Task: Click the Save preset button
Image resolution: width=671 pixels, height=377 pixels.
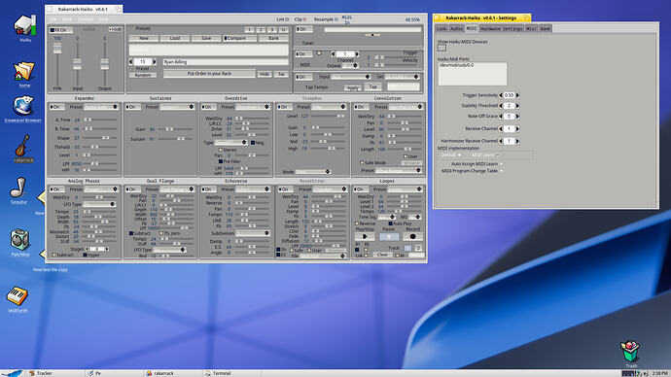Action: point(206,38)
